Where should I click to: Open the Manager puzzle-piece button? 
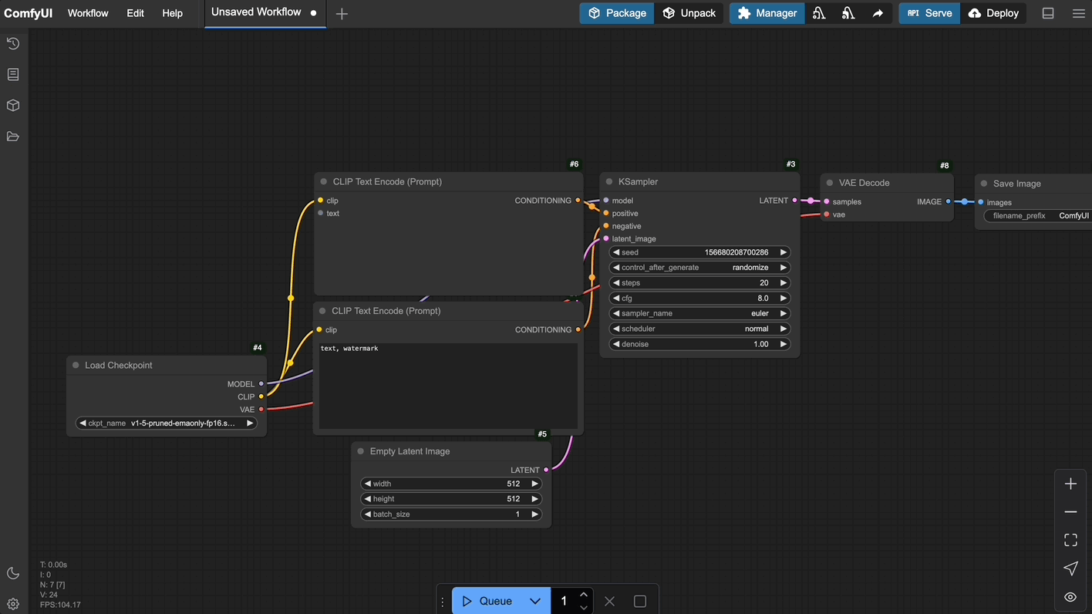point(767,13)
